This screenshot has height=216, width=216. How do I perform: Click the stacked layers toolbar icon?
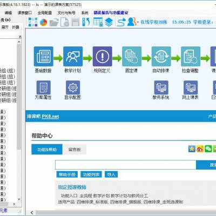pos(109,22)
